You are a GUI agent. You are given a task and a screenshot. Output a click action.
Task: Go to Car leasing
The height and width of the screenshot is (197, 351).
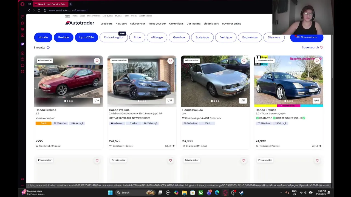point(194,24)
